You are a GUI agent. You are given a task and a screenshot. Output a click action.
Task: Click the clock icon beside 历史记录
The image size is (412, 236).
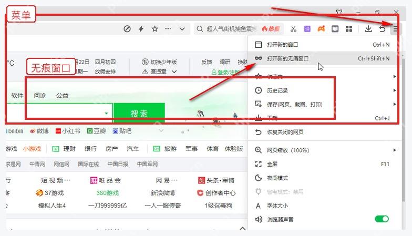259,90
